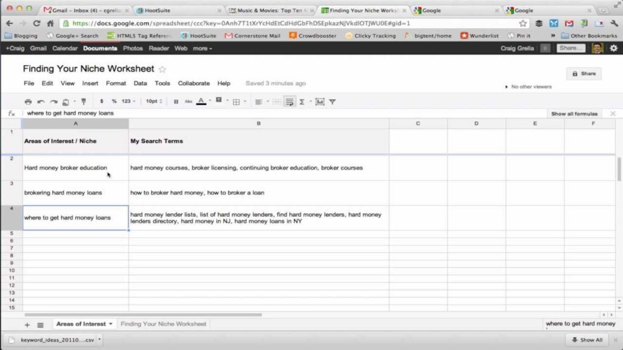Expand the borders dropdown arrow

[x=245, y=101]
